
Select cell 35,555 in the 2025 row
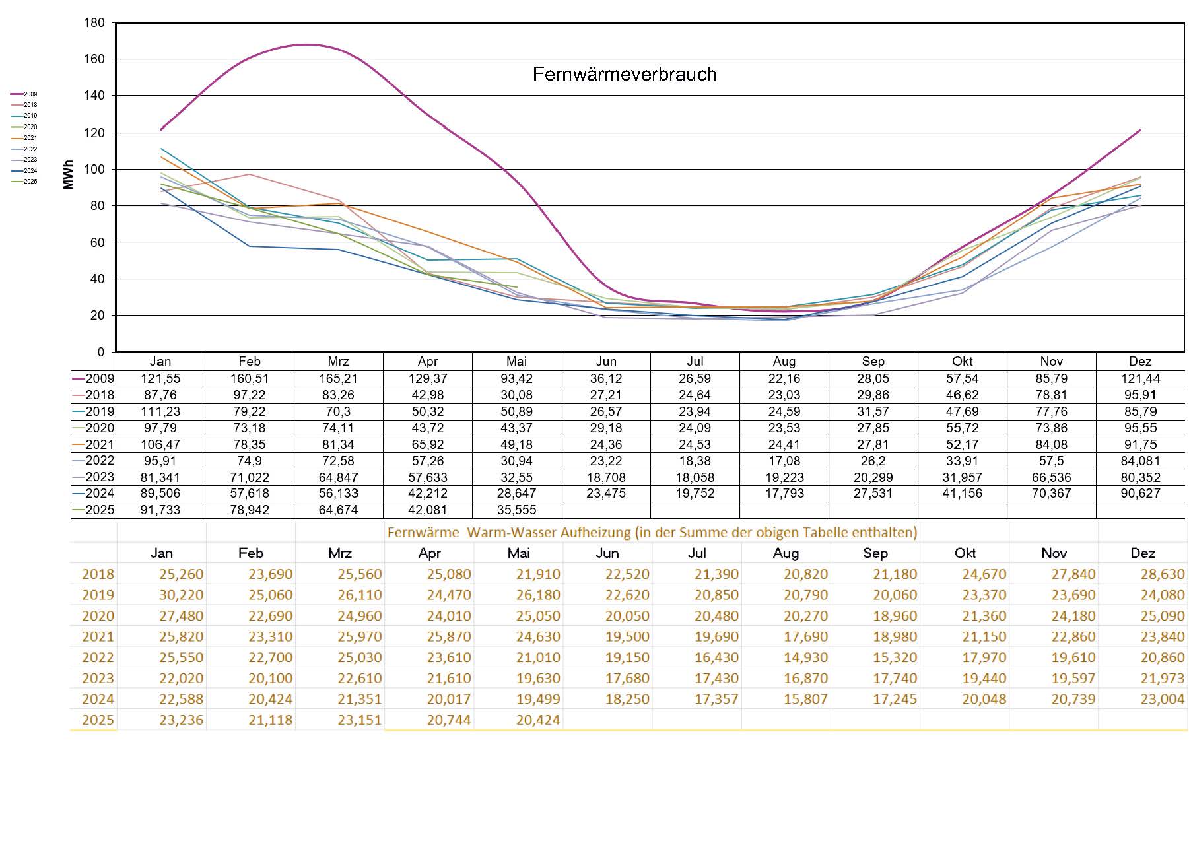point(516,510)
